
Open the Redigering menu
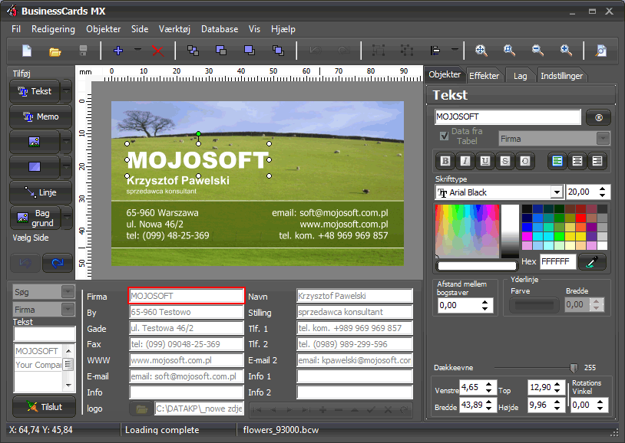53,29
